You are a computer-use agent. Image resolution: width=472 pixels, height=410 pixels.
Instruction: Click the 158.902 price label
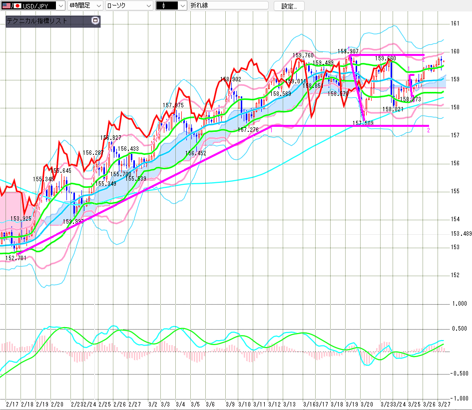tap(231, 79)
